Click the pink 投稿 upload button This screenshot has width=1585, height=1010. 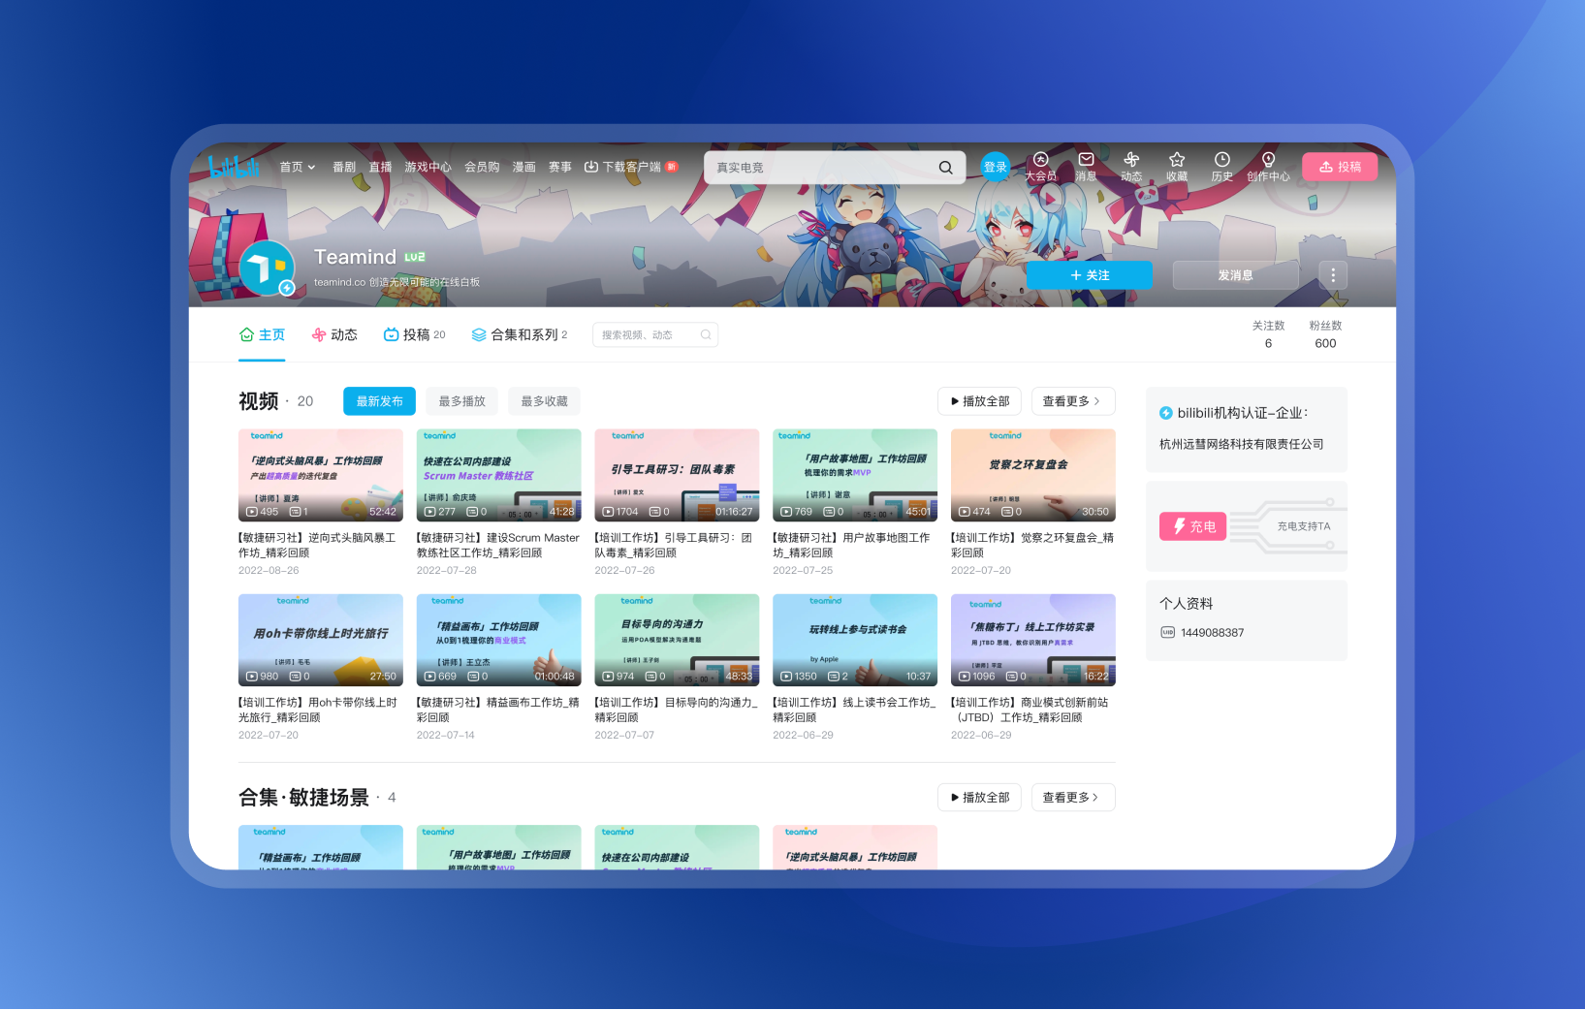1340,167
